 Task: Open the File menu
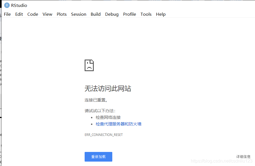pos(7,14)
